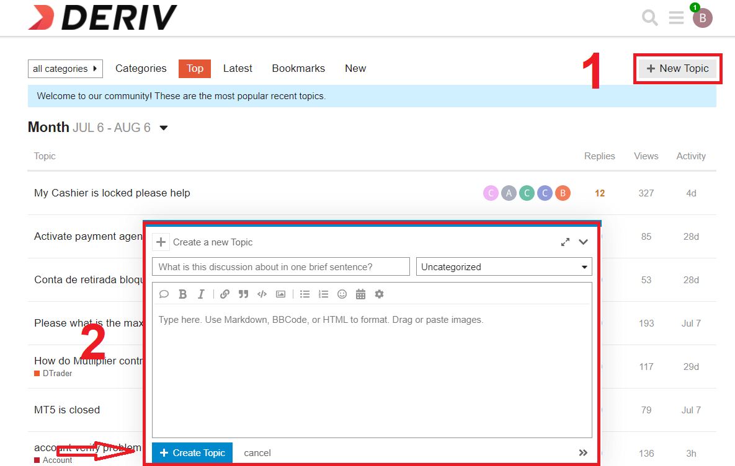This screenshot has width=735, height=466.
Task: Toggle Bold formatting in the composer
Action: pyautogui.click(x=182, y=294)
